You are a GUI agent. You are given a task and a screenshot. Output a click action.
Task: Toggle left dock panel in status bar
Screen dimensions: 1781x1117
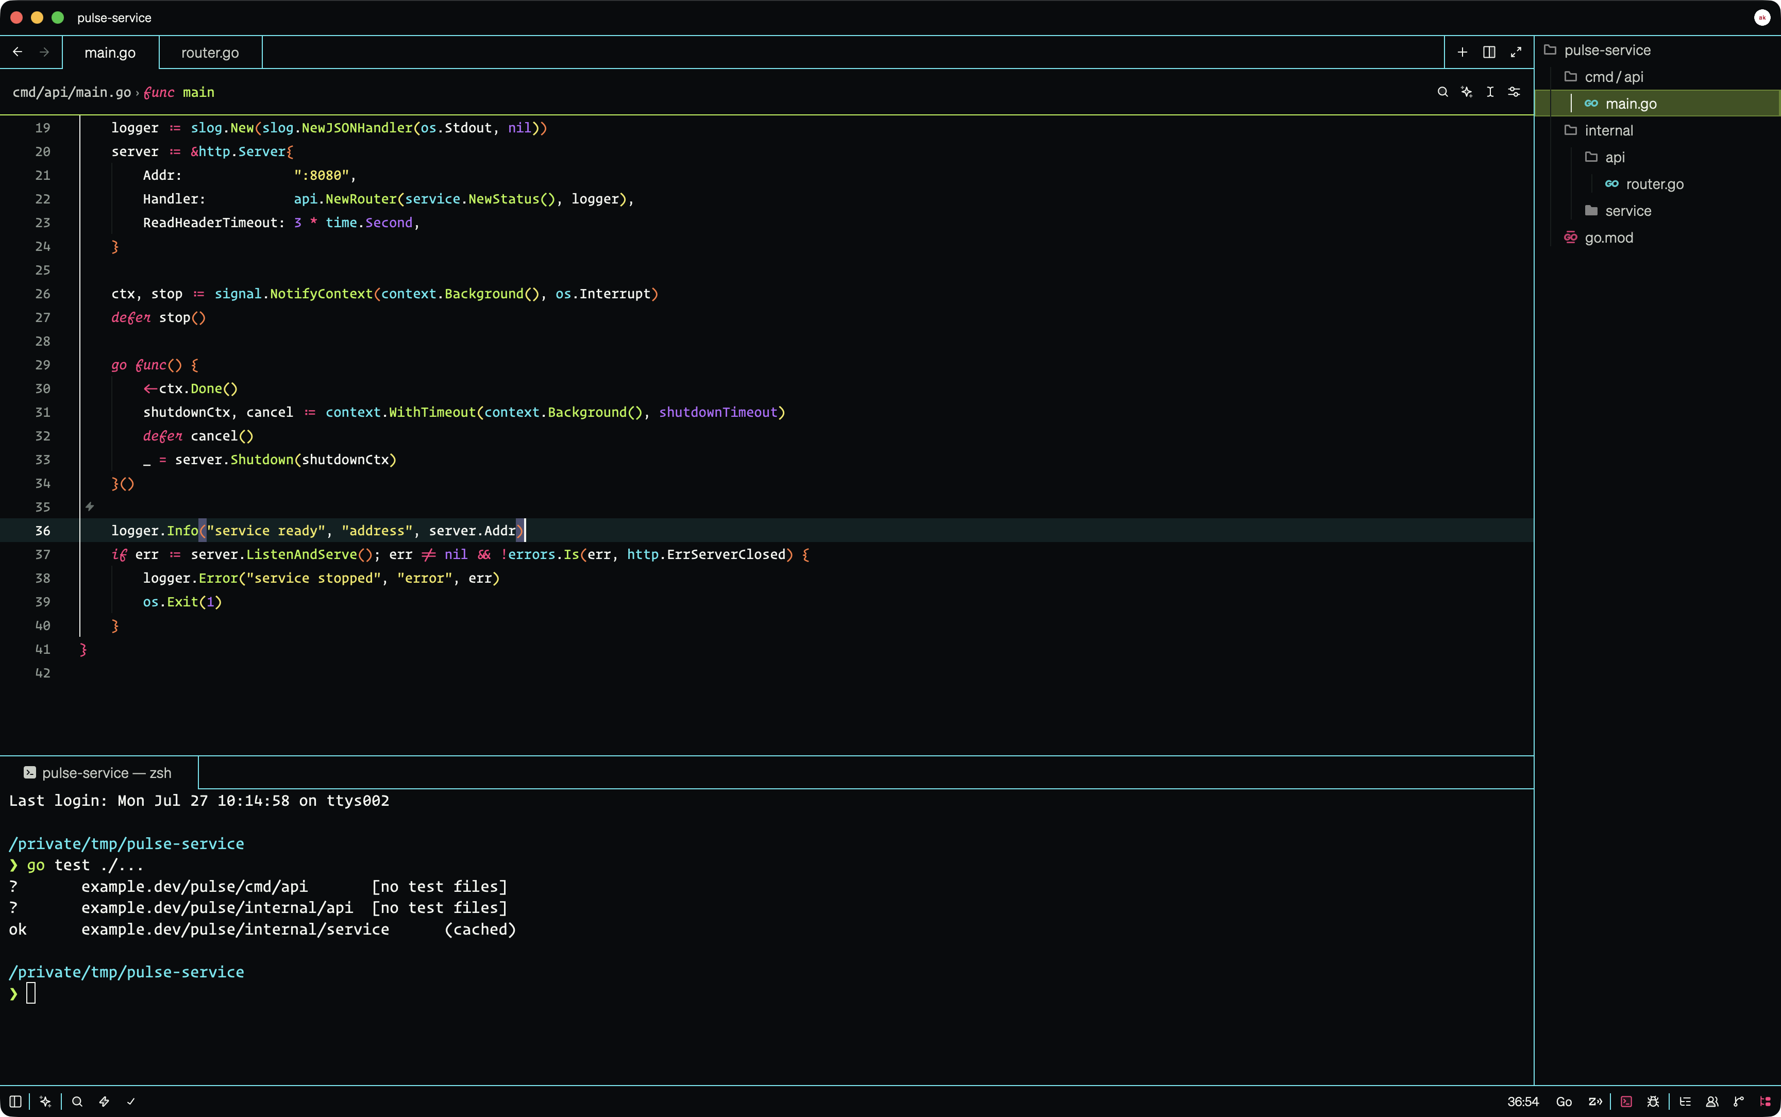pyautogui.click(x=15, y=1102)
